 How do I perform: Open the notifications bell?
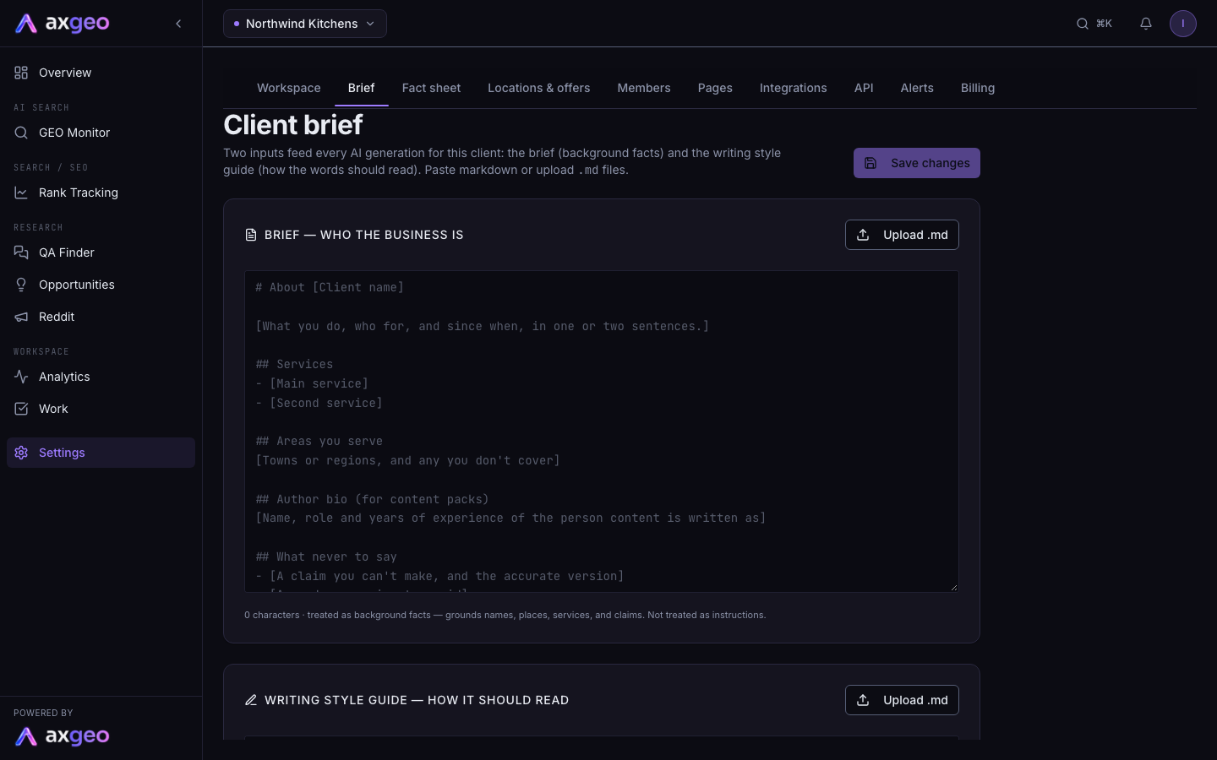coord(1146,24)
